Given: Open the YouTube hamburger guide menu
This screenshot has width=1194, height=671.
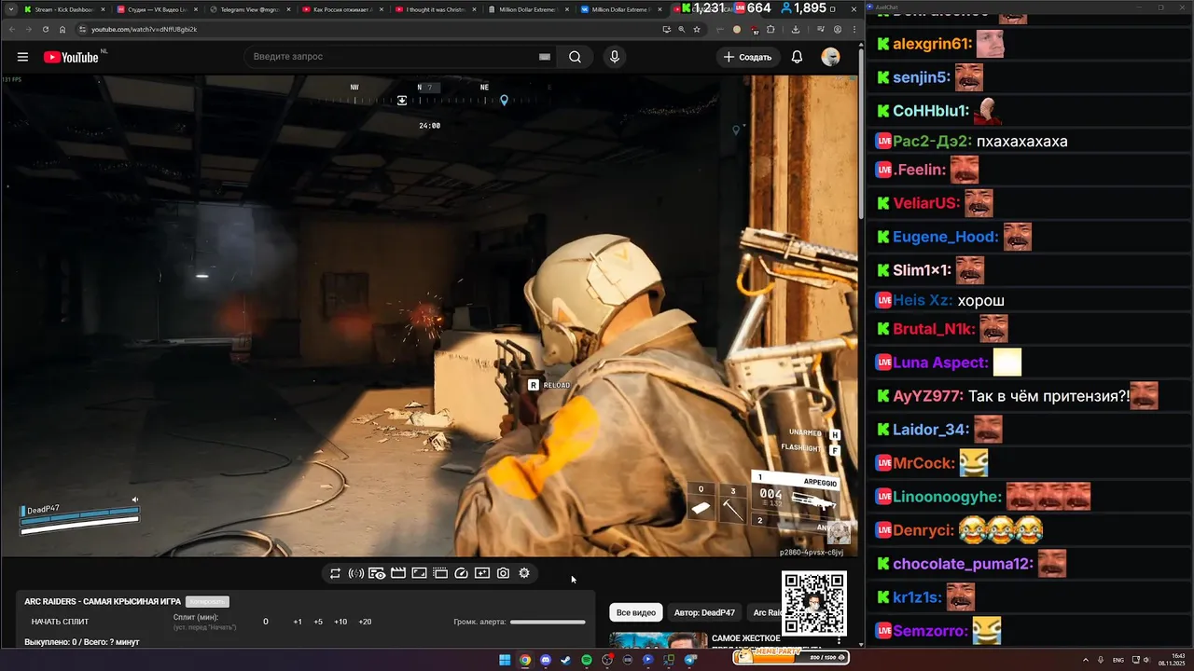Looking at the screenshot, I should point(22,57).
